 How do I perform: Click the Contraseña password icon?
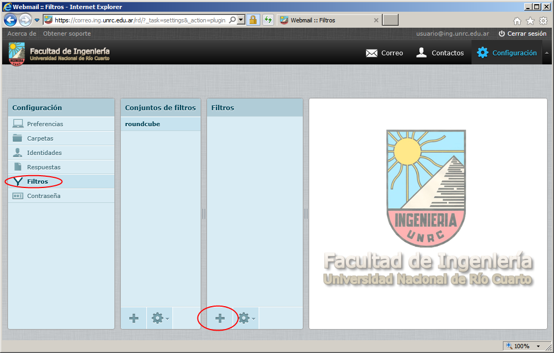tap(18, 196)
